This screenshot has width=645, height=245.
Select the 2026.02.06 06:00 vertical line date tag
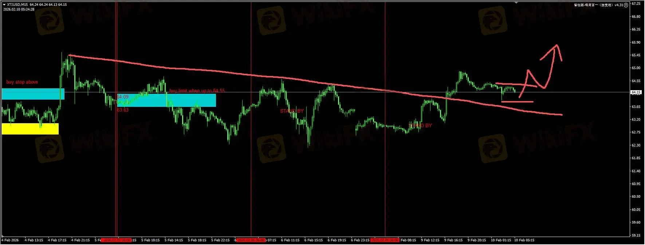click(251, 240)
